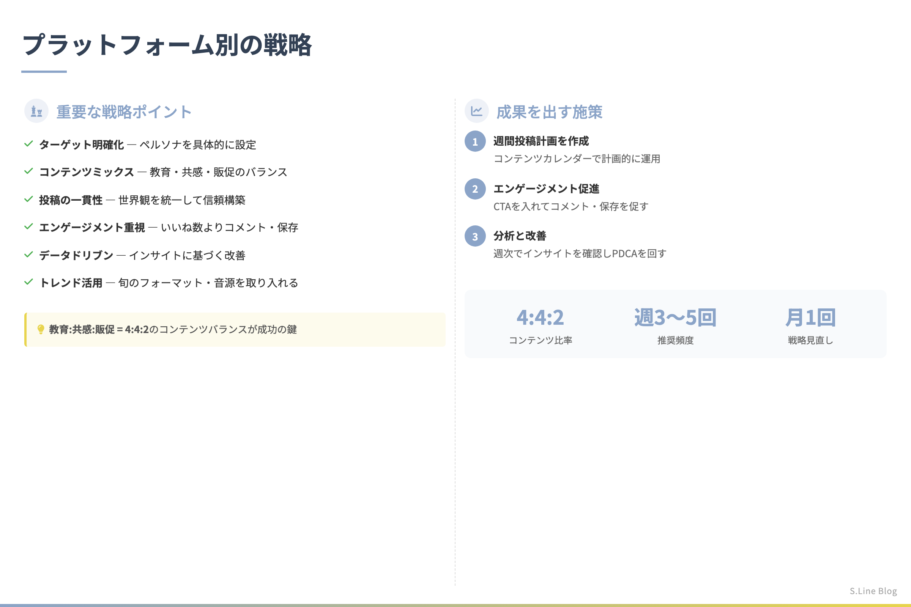Image resolution: width=911 pixels, height=607 pixels.
Task: Click the bold text エンゲージメント重視
Action: 92,227
